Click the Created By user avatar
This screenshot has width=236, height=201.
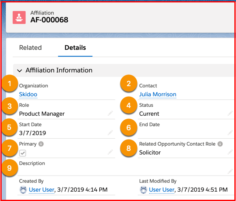tap(23, 190)
